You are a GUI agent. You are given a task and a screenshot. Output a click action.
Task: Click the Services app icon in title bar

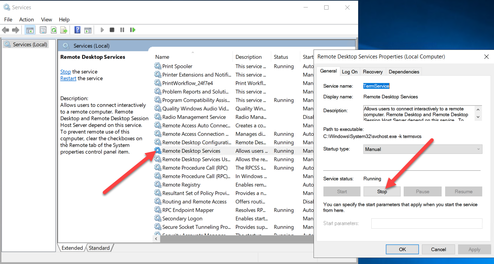point(6,7)
